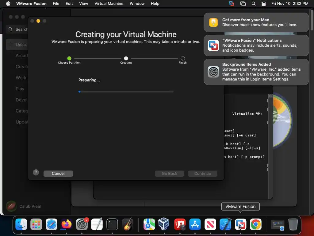Open Photo Booth from the Dock
314x236 pixels.
[x=180, y=224]
